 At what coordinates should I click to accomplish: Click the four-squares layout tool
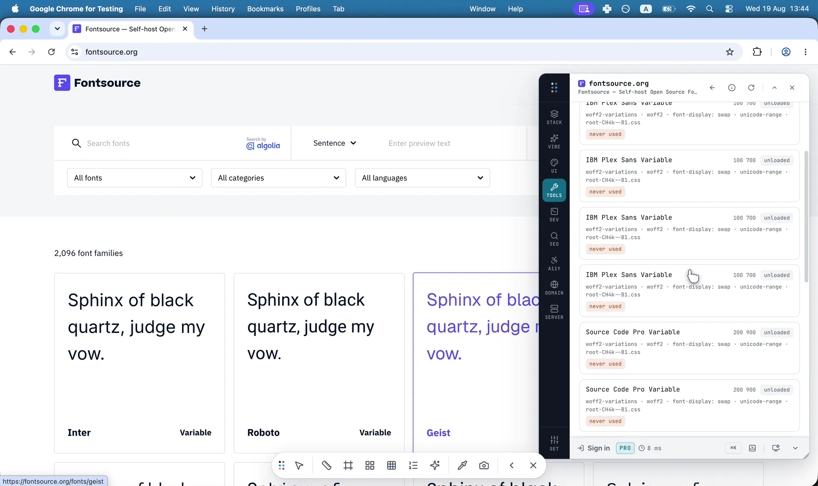pyautogui.click(x=370, y=466)
